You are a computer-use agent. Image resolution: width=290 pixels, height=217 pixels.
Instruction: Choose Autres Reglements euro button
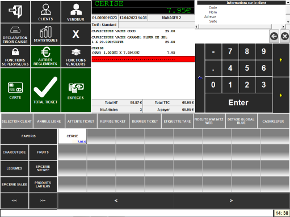coord(45,57)
